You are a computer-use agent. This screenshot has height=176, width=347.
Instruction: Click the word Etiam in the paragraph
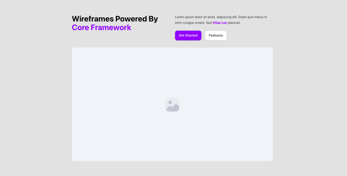pos(243,17)
